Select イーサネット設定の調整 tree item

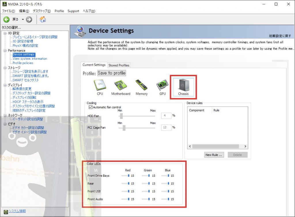[x=28, y=119]
